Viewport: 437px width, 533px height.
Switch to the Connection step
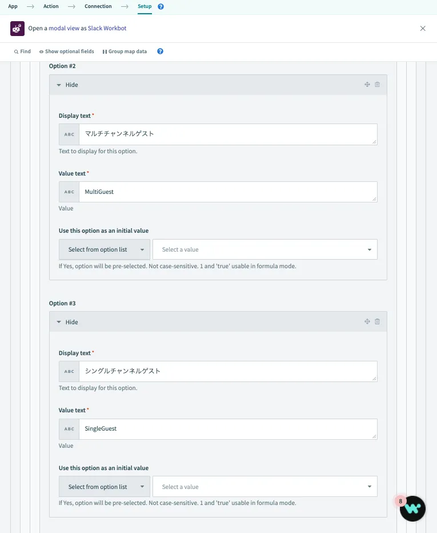[98, 6]
